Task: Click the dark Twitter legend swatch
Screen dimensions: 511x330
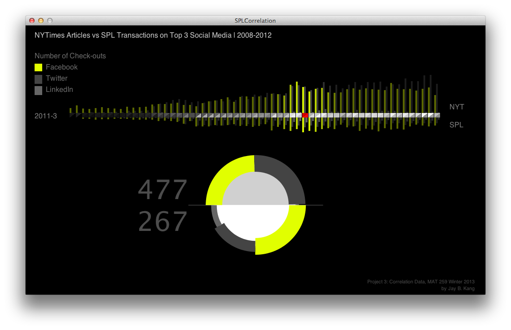Action: pos(39,79)
